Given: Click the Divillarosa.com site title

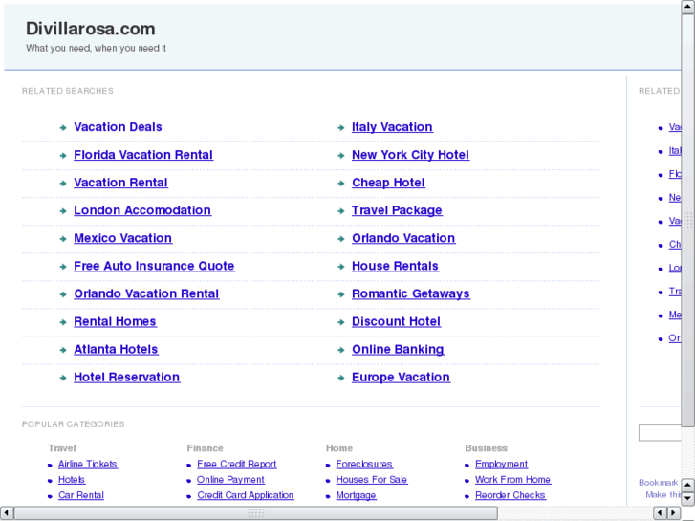Looking at the screenshot, I should click(91, 29).
